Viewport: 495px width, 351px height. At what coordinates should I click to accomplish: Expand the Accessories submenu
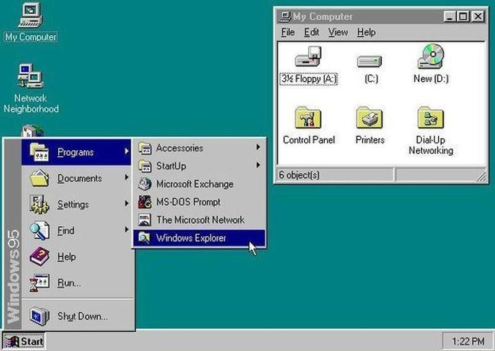[x=179, y=148]
